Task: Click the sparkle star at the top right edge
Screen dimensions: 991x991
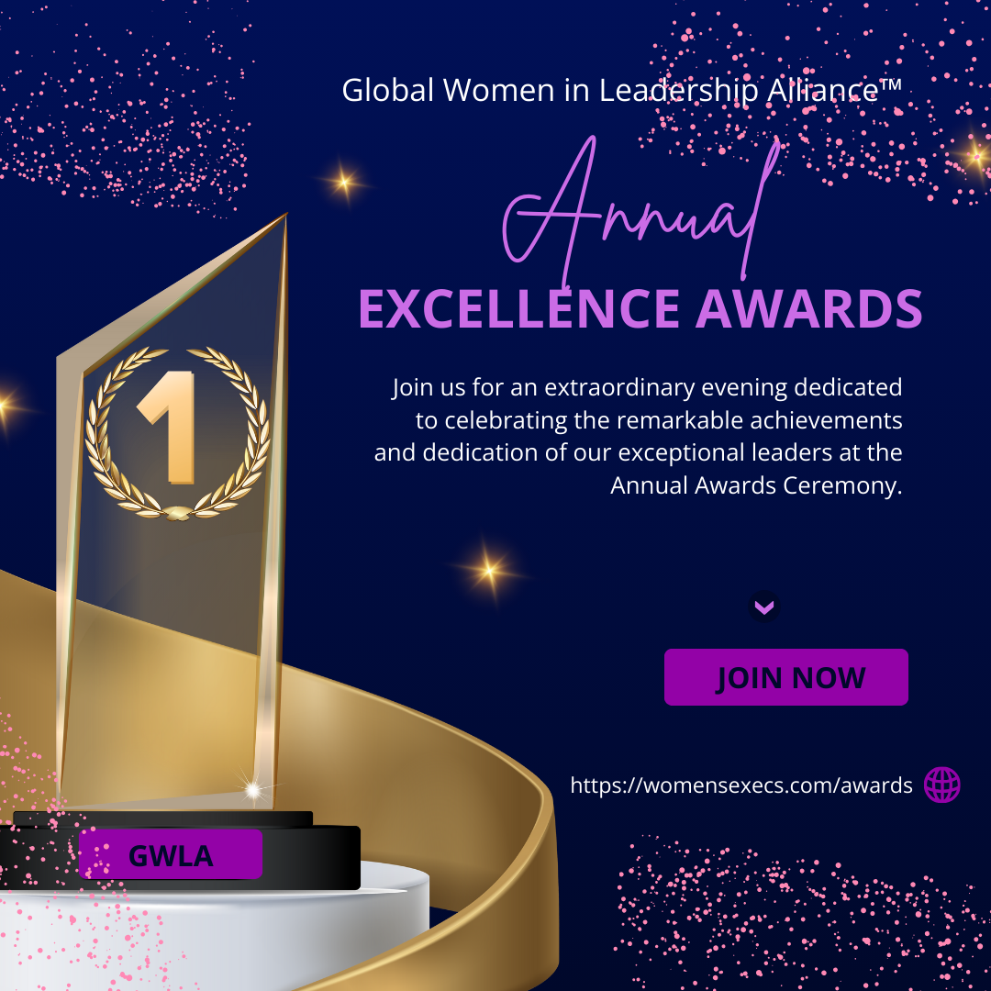Action: tap(974, 154)
